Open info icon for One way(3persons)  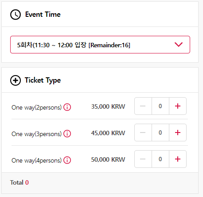click(67, 134)
